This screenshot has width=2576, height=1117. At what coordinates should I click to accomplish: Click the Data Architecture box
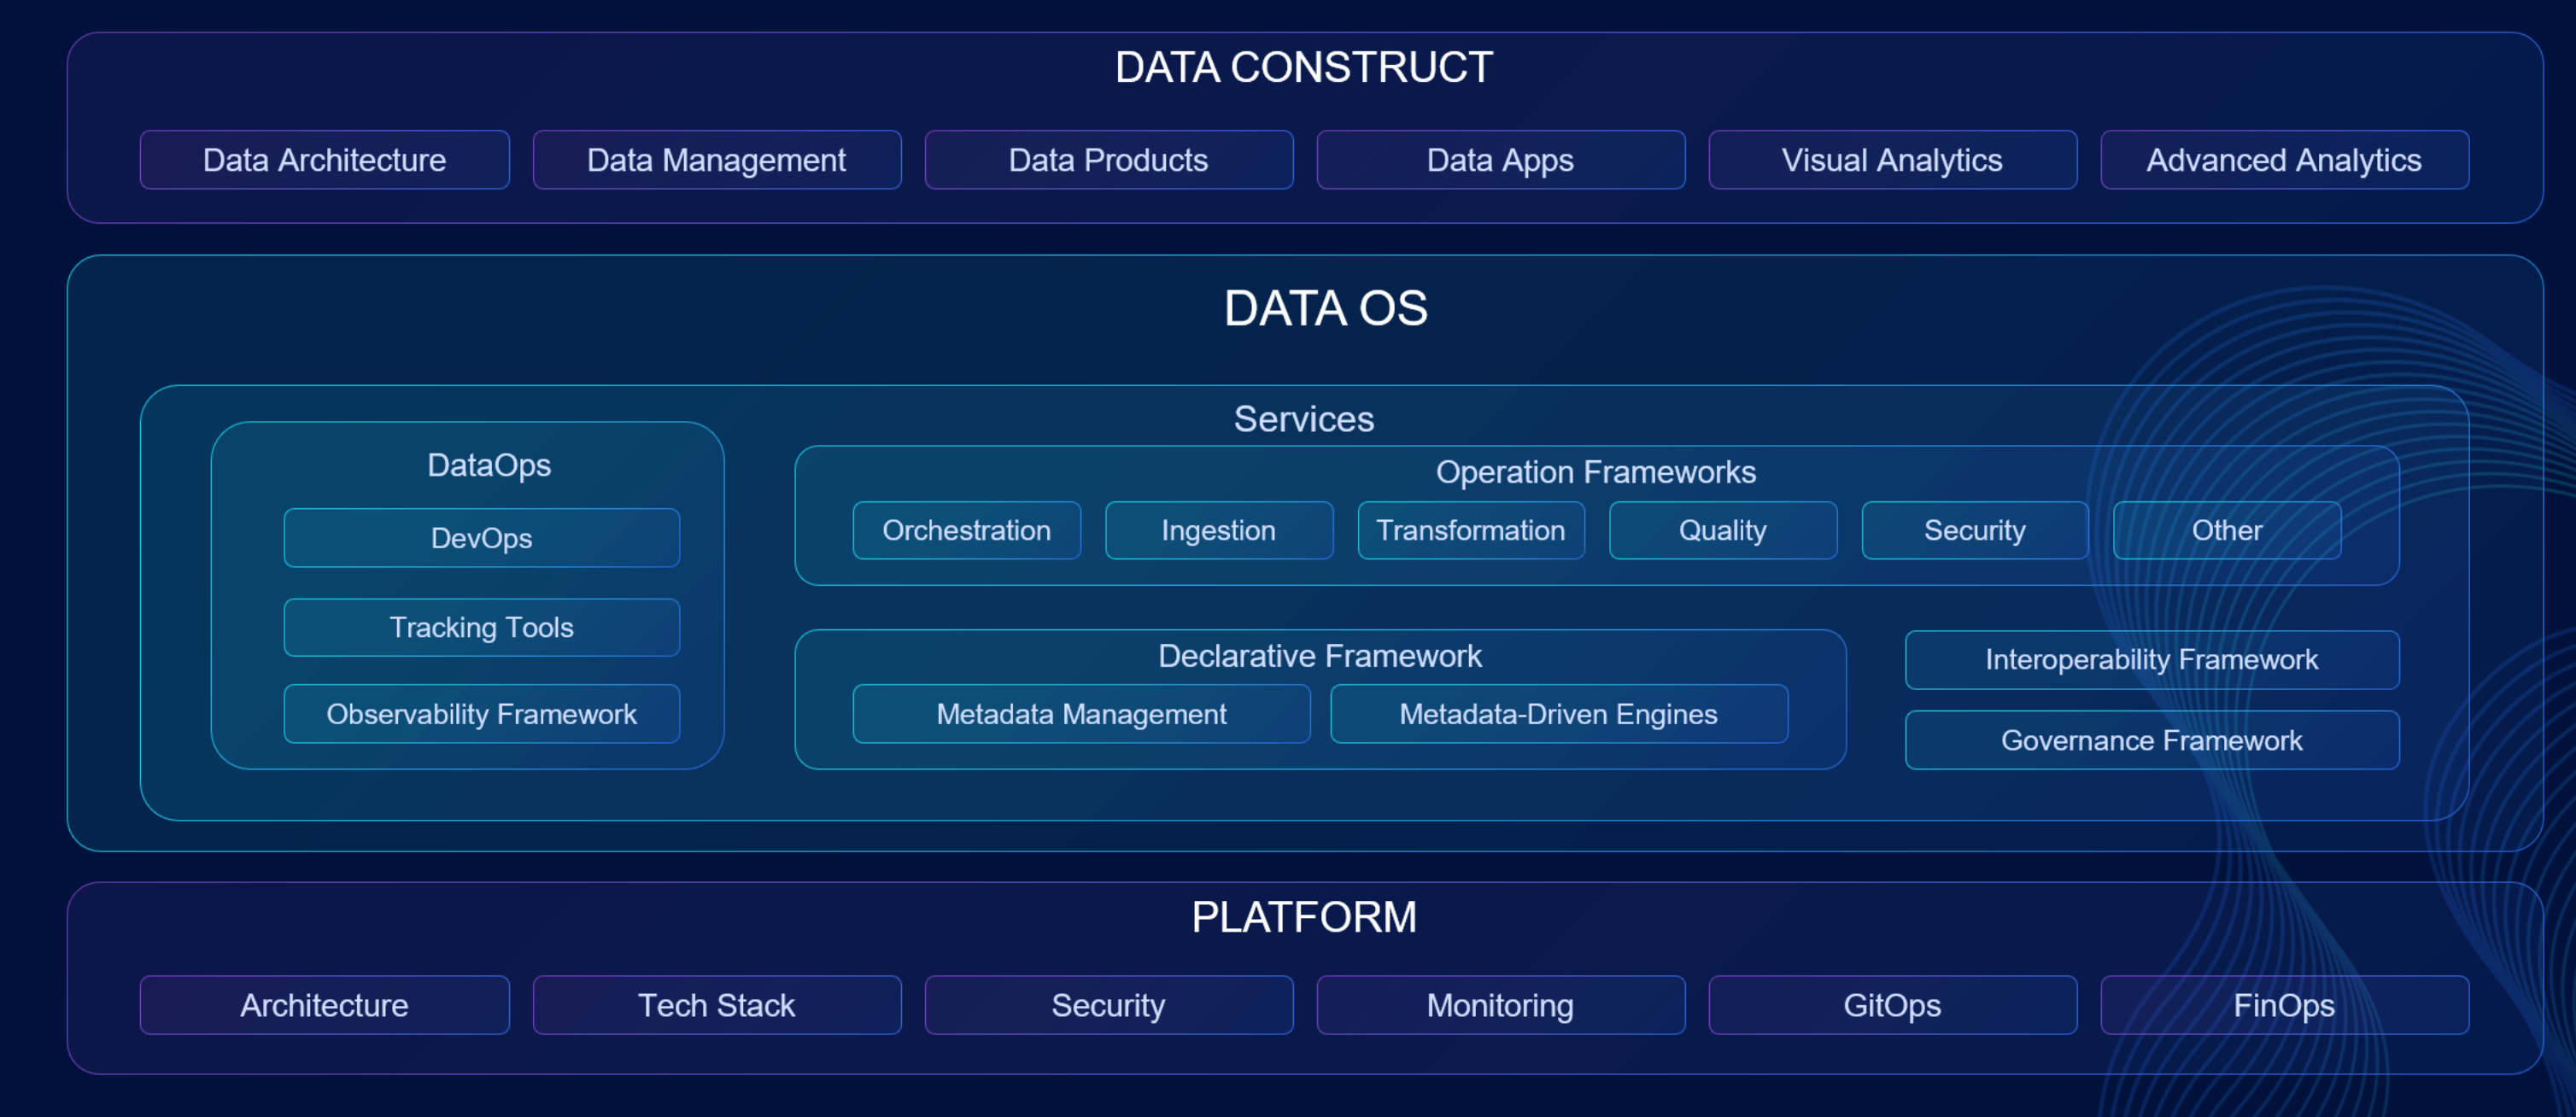coord(324,160)
